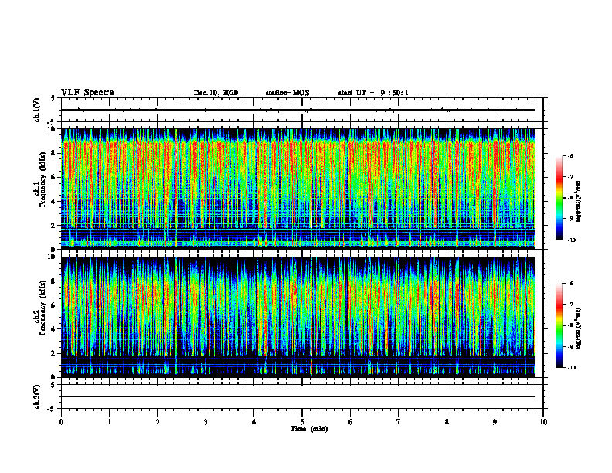Click time axis tick label "1"
The height and width of the screenshot is (473, 612).
(109, 422)
